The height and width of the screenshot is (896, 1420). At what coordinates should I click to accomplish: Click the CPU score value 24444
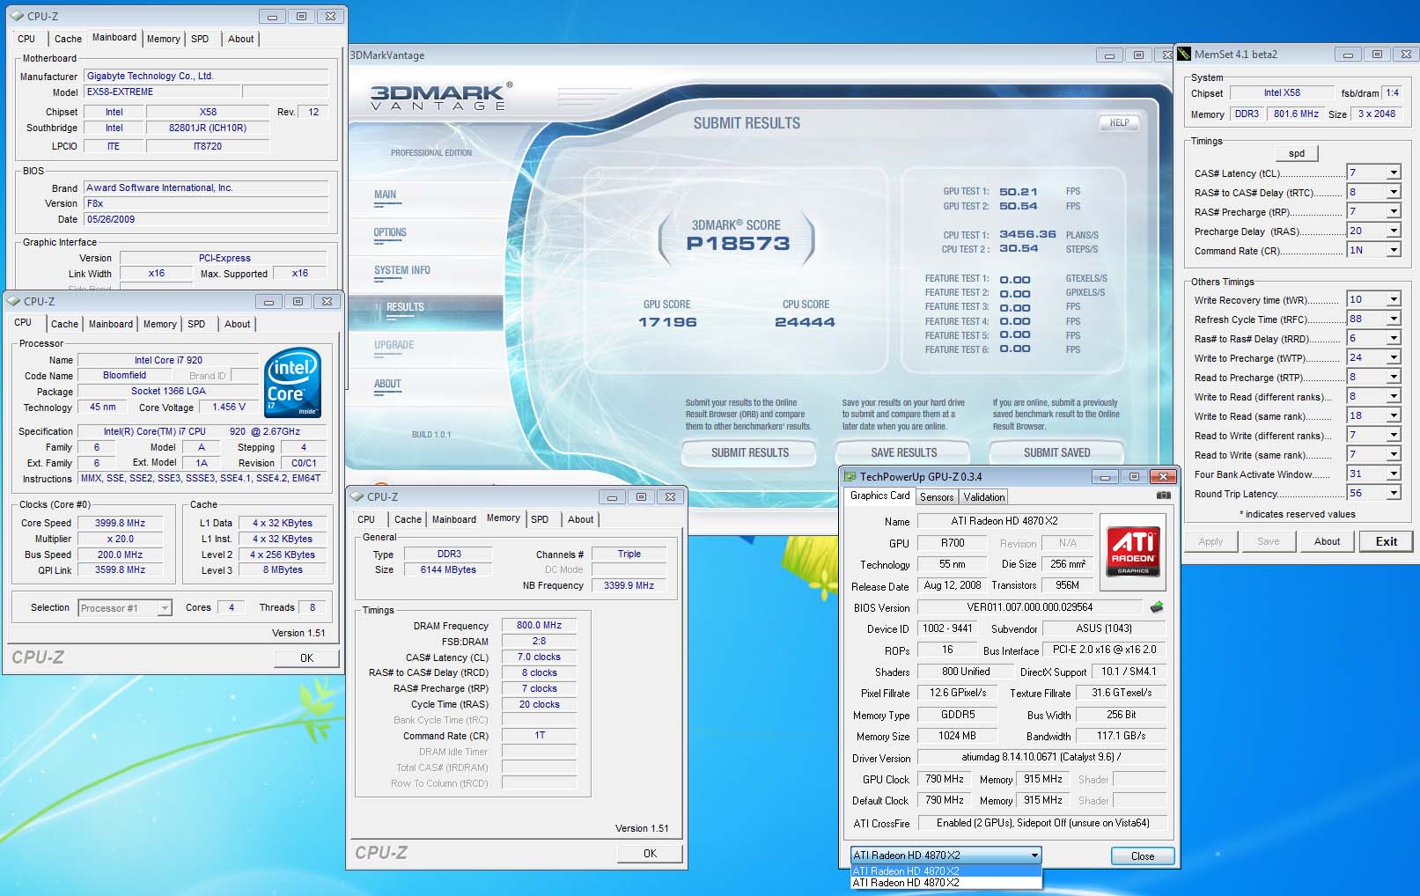tap(805, 322)
